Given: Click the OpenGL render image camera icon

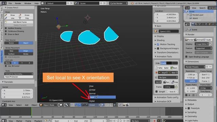Looking at the screenshot, I should [124, 105].
